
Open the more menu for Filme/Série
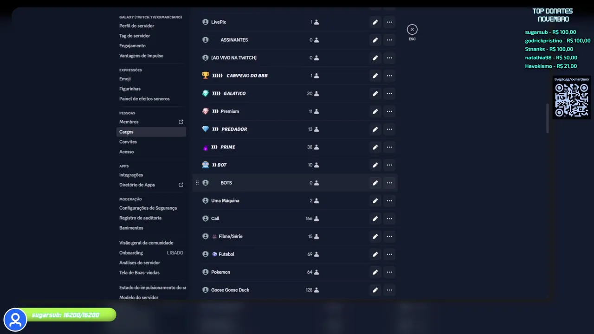389,237
